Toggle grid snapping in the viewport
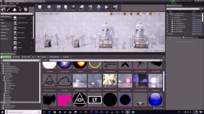This screenshot has width=204, height=114. tap(125, 14)
